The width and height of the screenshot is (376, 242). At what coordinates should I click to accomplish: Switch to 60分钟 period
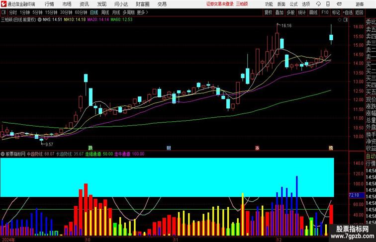pyautogui.click(x=81, y=12)
